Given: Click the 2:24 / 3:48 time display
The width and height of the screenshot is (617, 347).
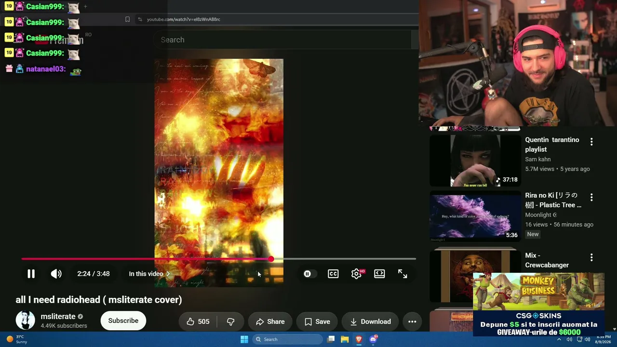Looking at the screenshot, I should [x=94, y=274].
